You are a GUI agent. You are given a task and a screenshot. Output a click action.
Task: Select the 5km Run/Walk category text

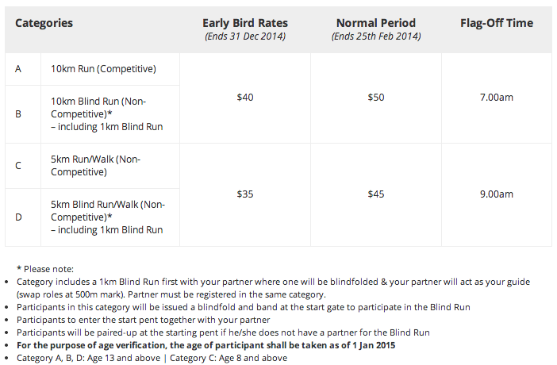(x=95, y=165)
